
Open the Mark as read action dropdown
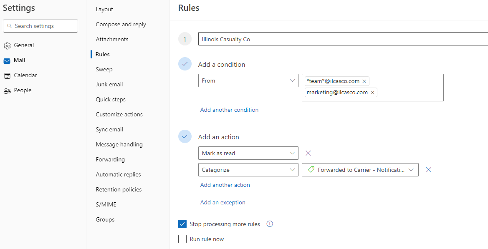[248, 153]
